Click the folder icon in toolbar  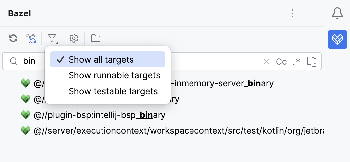(x=96, y=39)
